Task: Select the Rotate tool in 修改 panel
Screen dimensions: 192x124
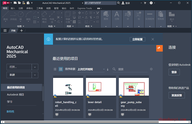Action: click(86, 13)
